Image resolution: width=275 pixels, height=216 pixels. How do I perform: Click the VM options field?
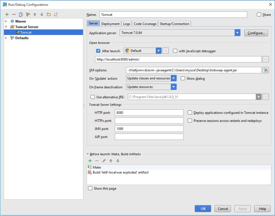click(x=194, y=70)
